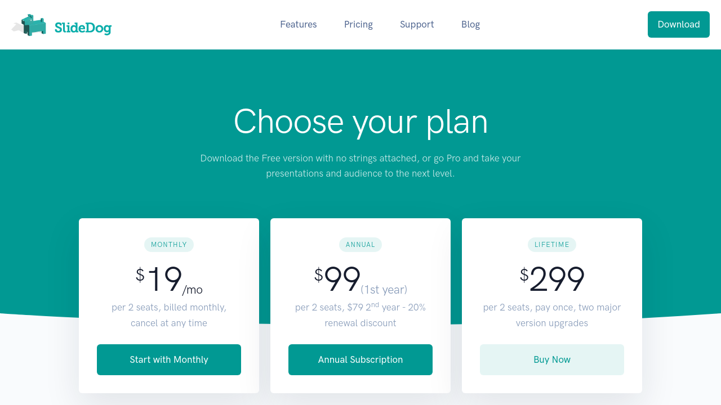Select the $299 lifetime price
Image resolution: width=721 pixels, height=405 pixels.
(552, 280)
